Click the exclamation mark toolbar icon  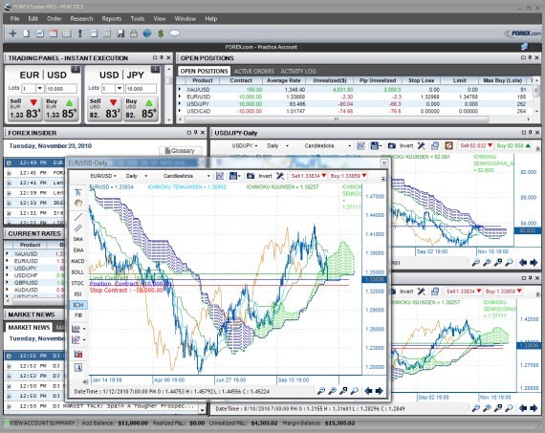tap(80, 33)
